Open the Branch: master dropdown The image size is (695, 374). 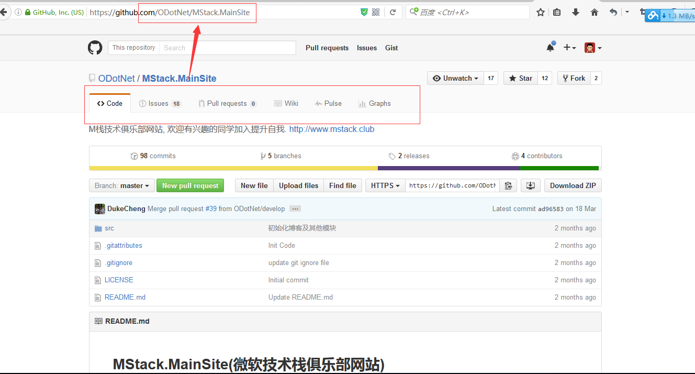122,185
